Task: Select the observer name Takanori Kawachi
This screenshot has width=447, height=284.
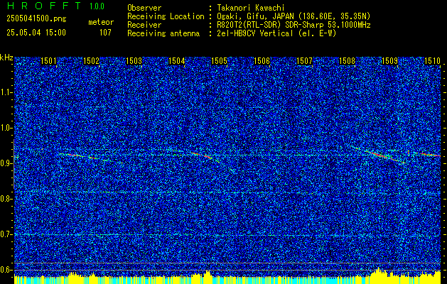Action: (250, 8)
